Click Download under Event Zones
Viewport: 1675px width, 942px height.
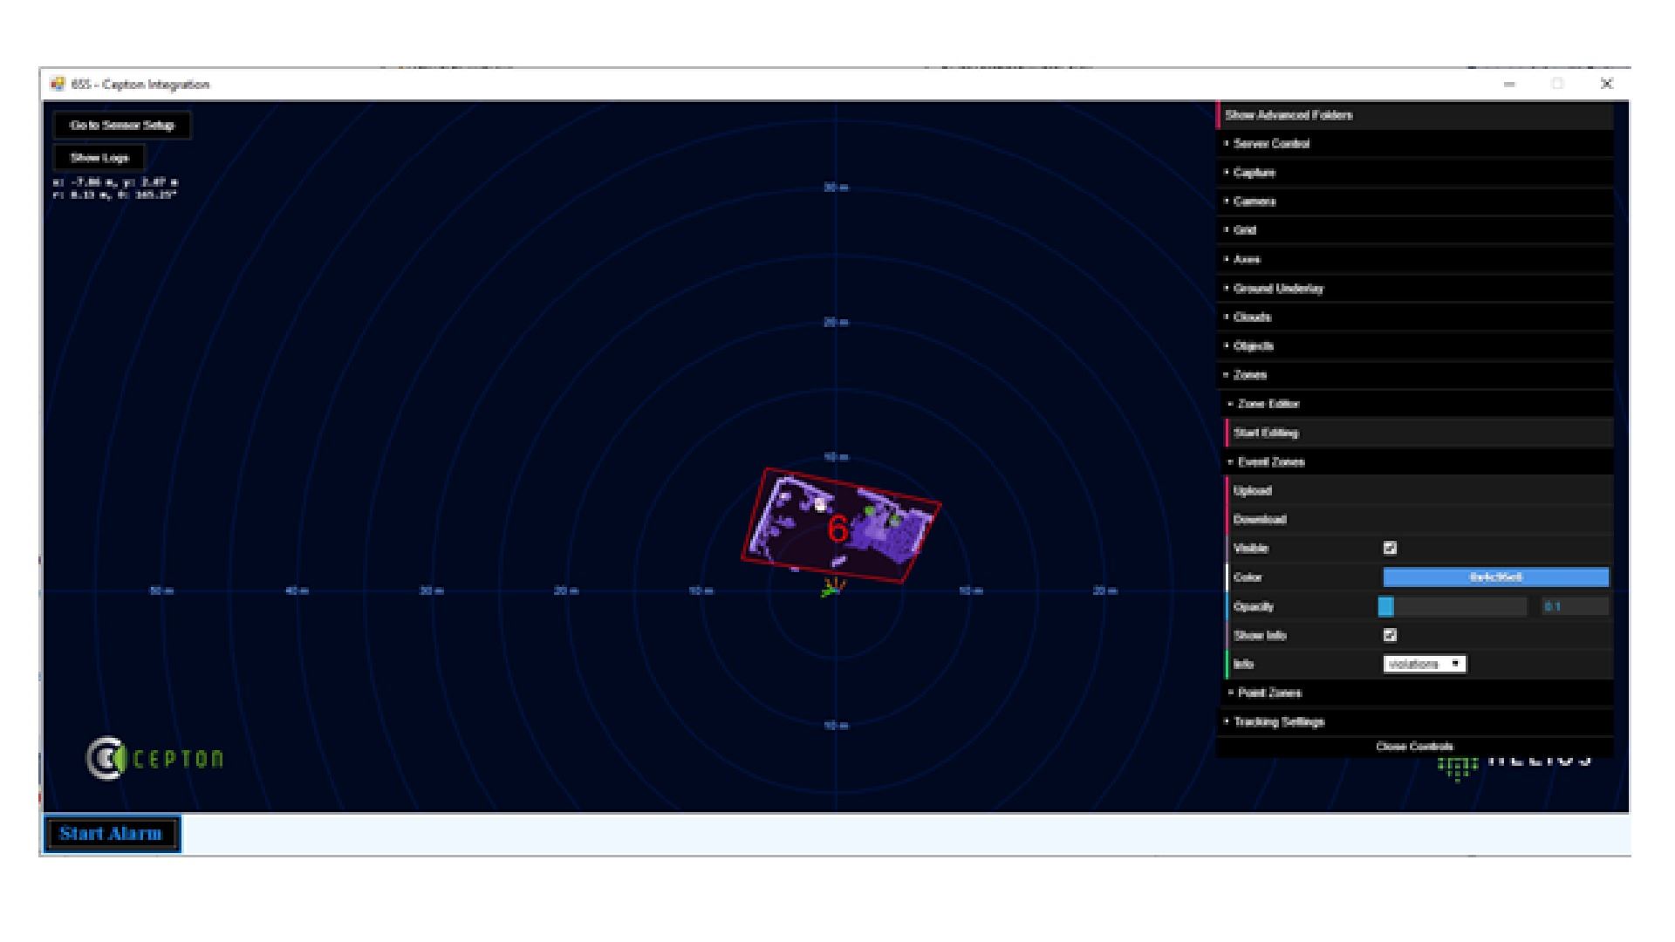[1419, 519]
